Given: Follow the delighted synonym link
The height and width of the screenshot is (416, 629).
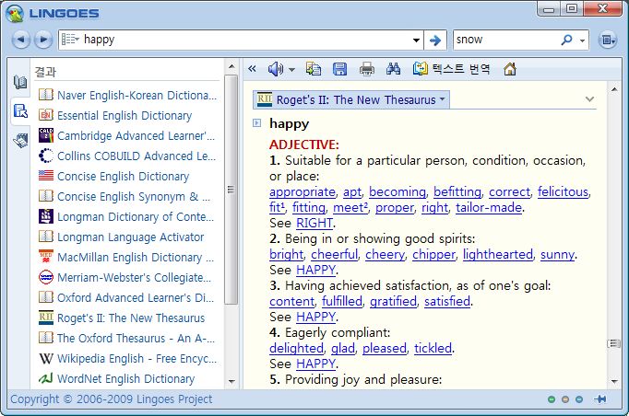Looking at the screenshot, I should coord(296,348).
